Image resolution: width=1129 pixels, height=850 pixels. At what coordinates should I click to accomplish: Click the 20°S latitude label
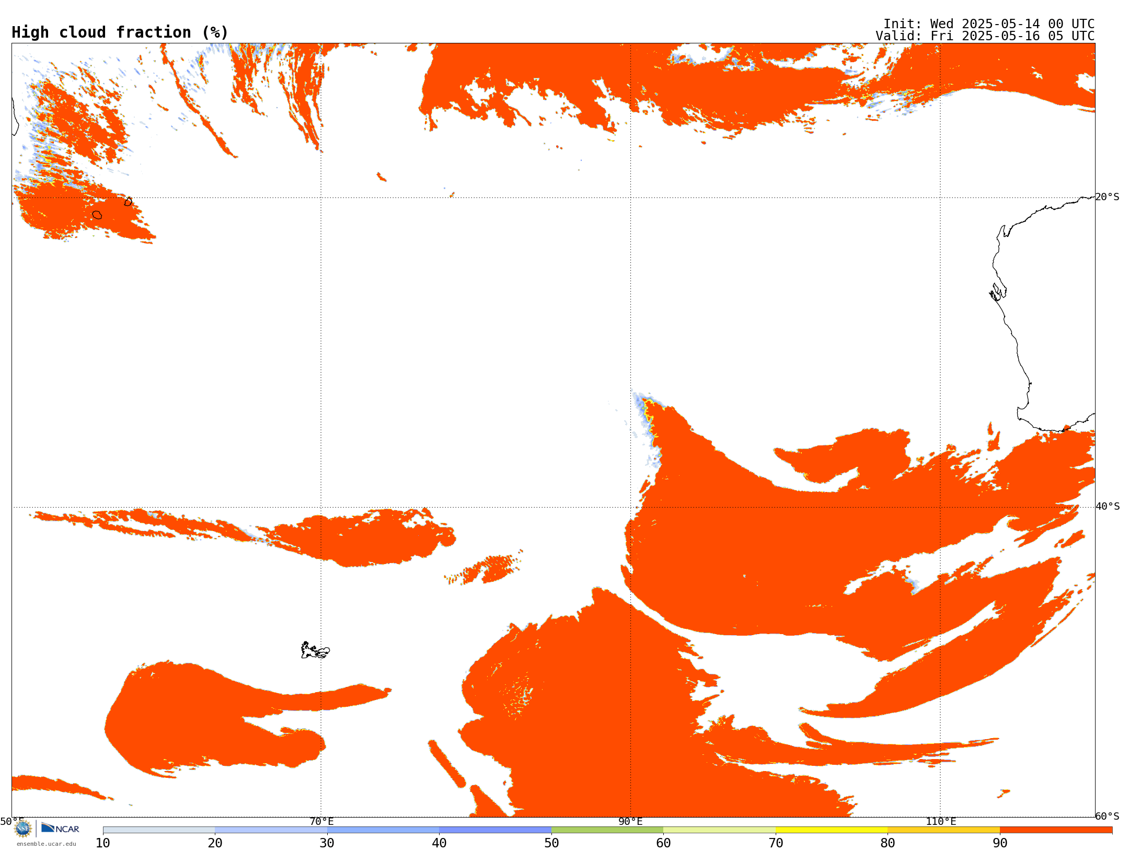point(1108,197)
